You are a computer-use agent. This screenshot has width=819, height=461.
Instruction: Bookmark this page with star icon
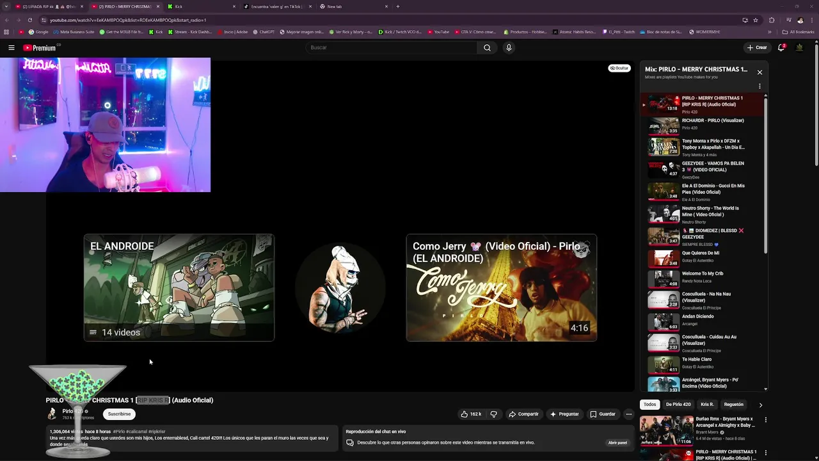click(x=756, y=20)
